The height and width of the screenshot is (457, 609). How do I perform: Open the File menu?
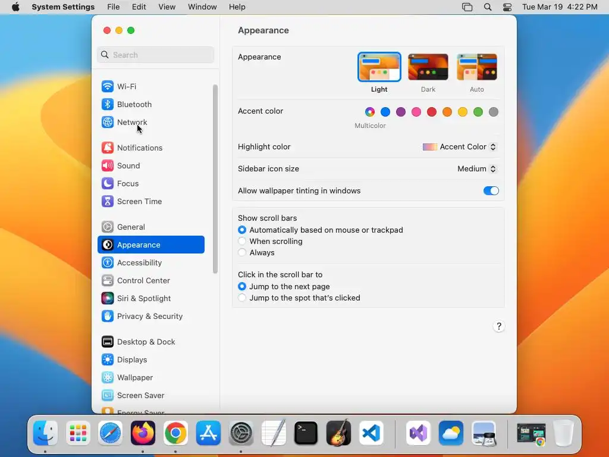click(114, 7)
